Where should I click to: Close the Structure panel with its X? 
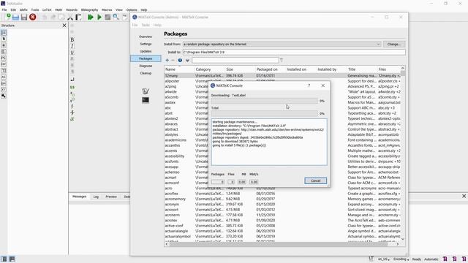pyautogui.click(x=64, y=26)
